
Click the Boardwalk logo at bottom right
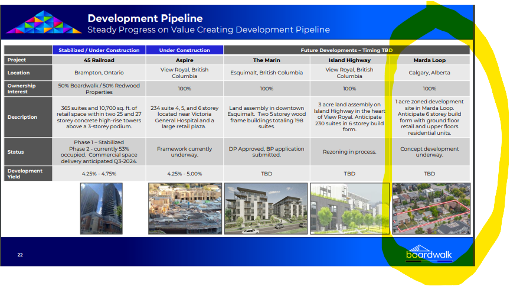click(429, 253)
